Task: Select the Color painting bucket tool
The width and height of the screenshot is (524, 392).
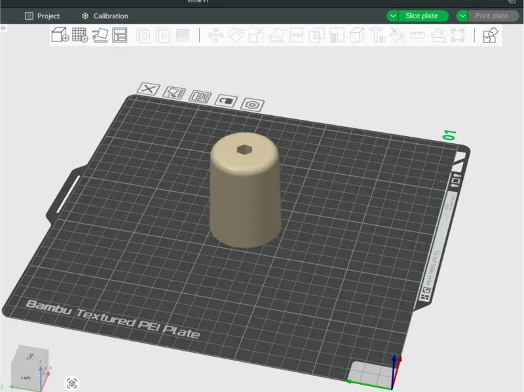Action: click(398, 35)
